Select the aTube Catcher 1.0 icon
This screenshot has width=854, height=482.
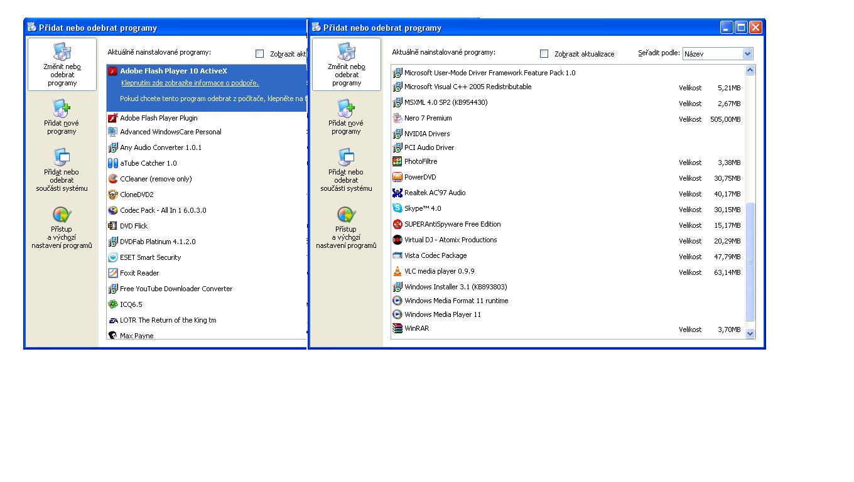click(113, 163)
